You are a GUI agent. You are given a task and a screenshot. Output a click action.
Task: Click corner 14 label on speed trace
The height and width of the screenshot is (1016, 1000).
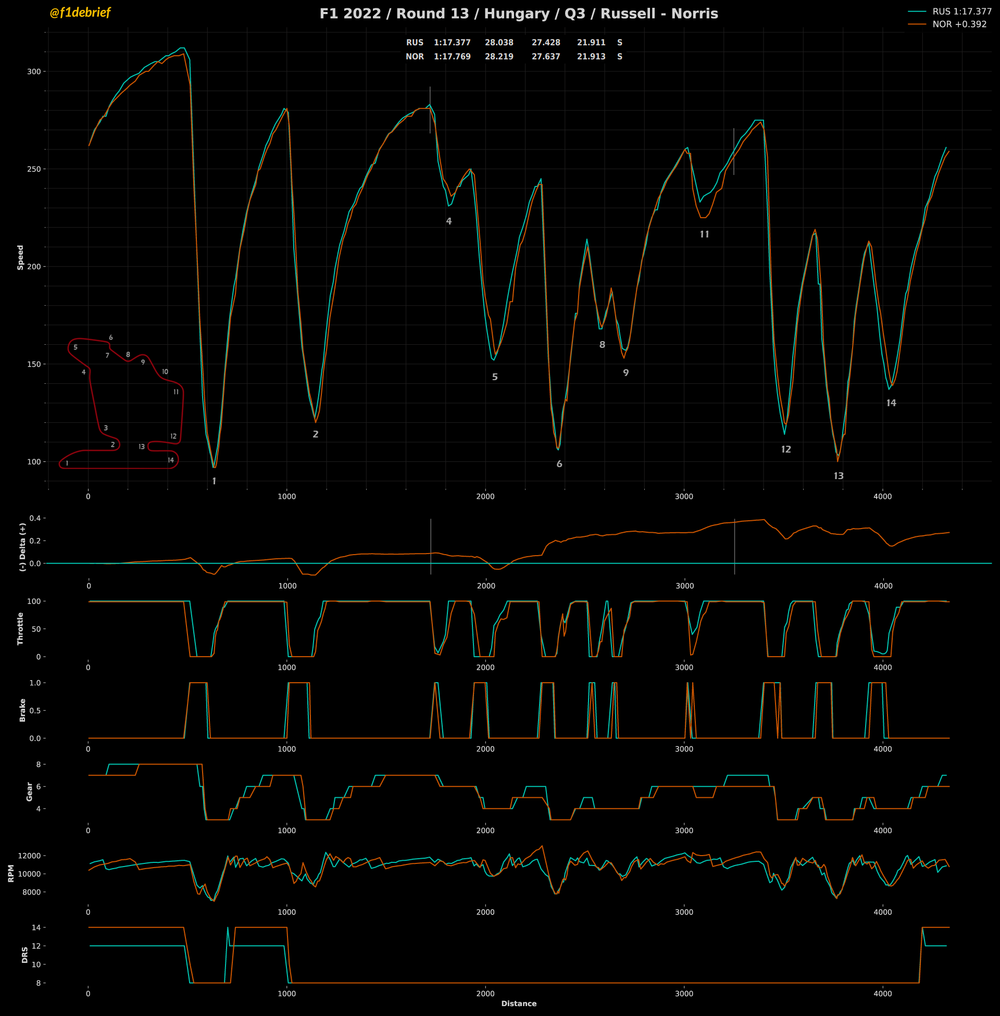tap(891, 403)
